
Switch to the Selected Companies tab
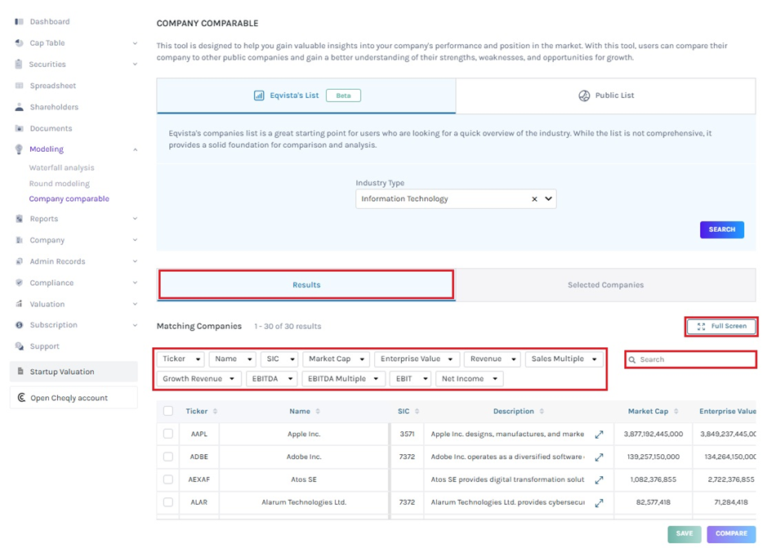pos(605,285)
